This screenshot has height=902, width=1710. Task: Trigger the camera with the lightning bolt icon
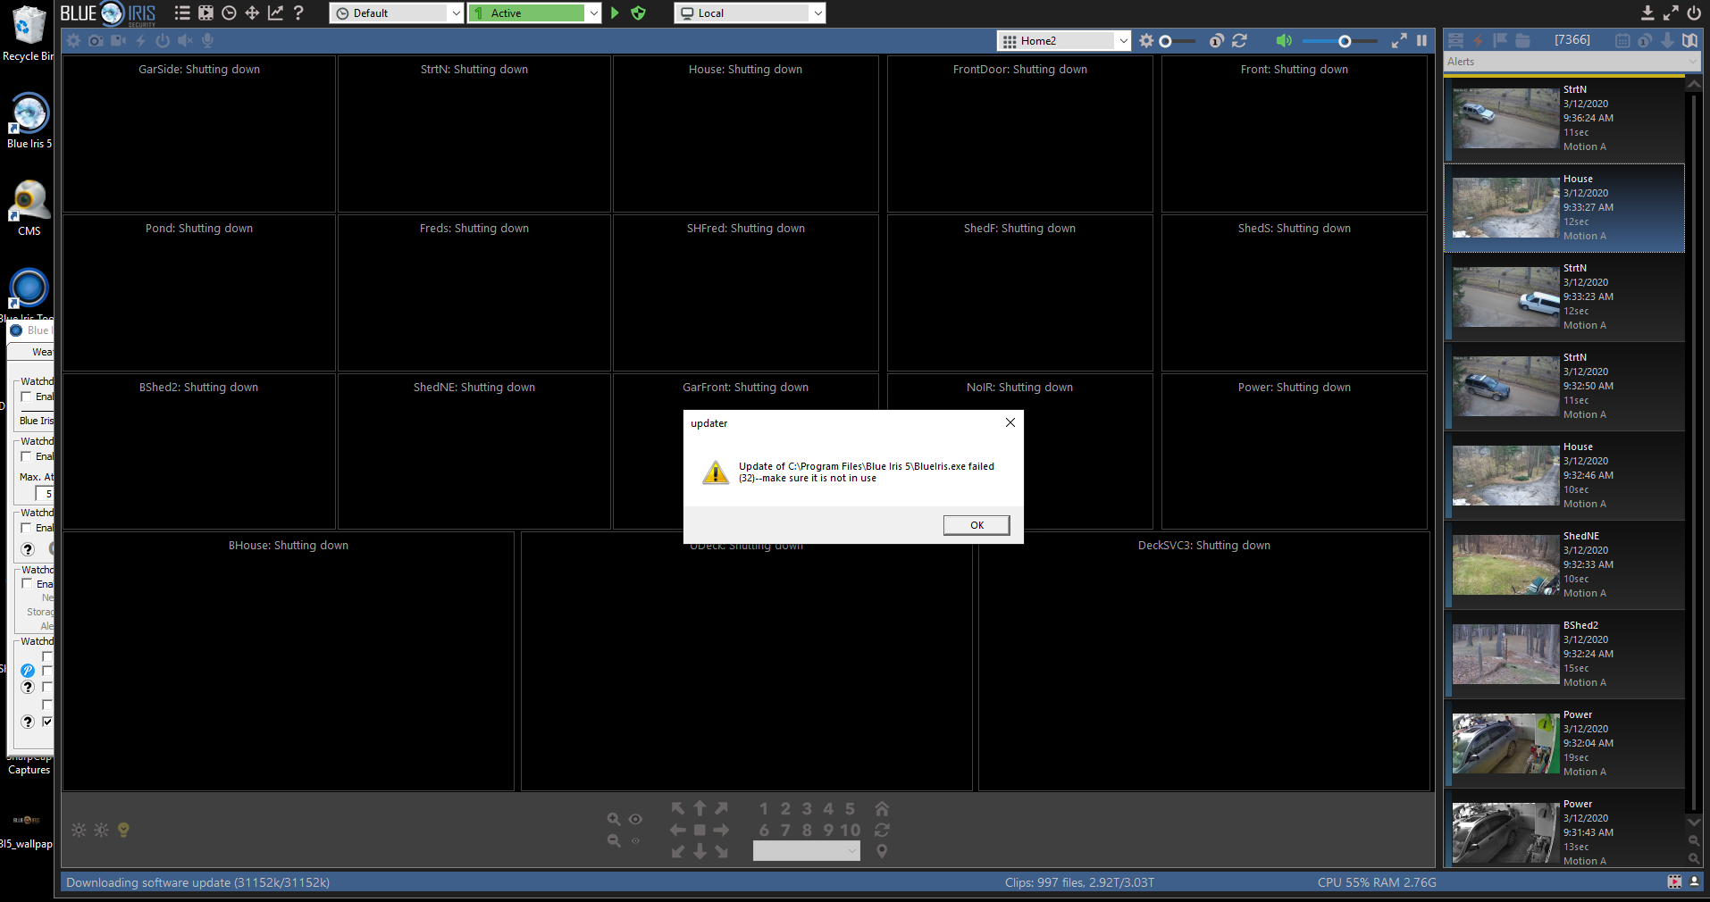click(x=140, y=40)
